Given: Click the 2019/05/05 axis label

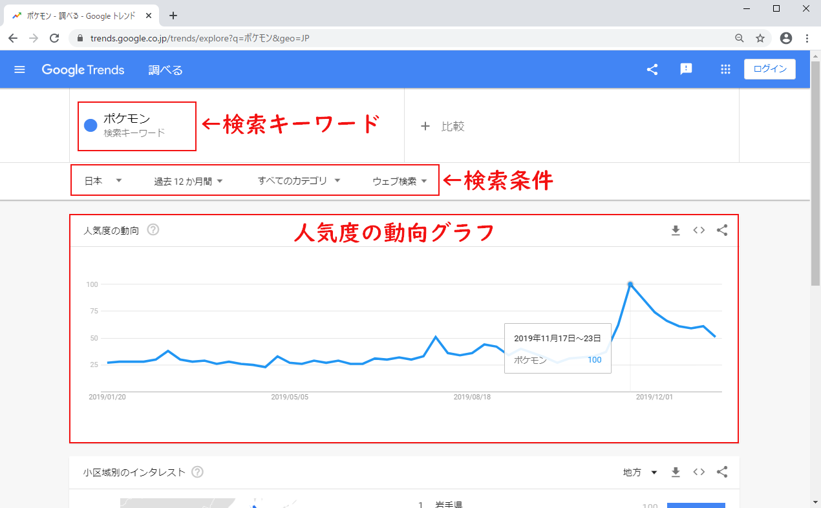Looking at the screenshot, I should [x=290, y=397].
